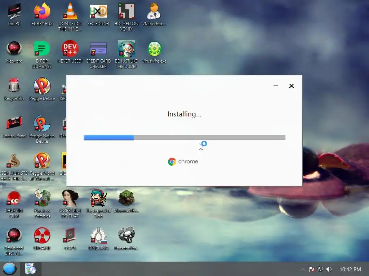Adjust volume via the speaker tray icon
The image size is (369, 276).
[329, 269]
